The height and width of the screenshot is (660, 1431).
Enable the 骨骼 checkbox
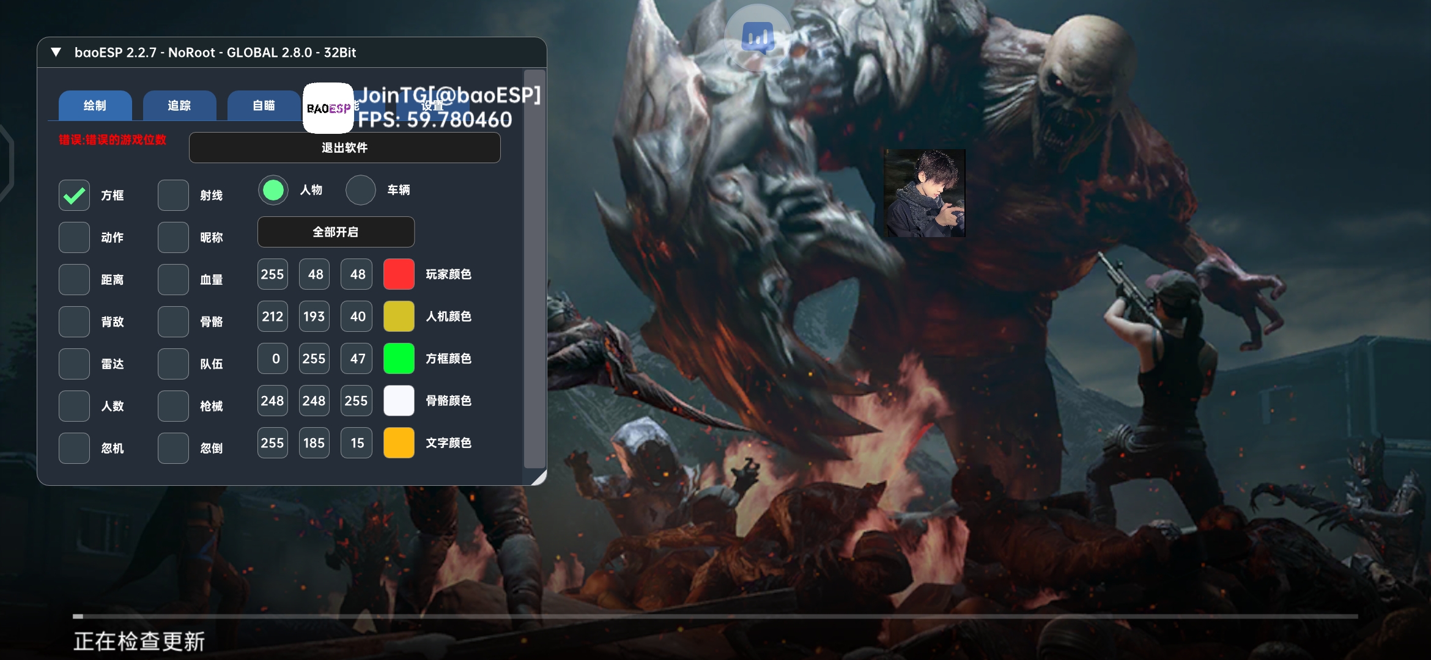pos(173,322)
